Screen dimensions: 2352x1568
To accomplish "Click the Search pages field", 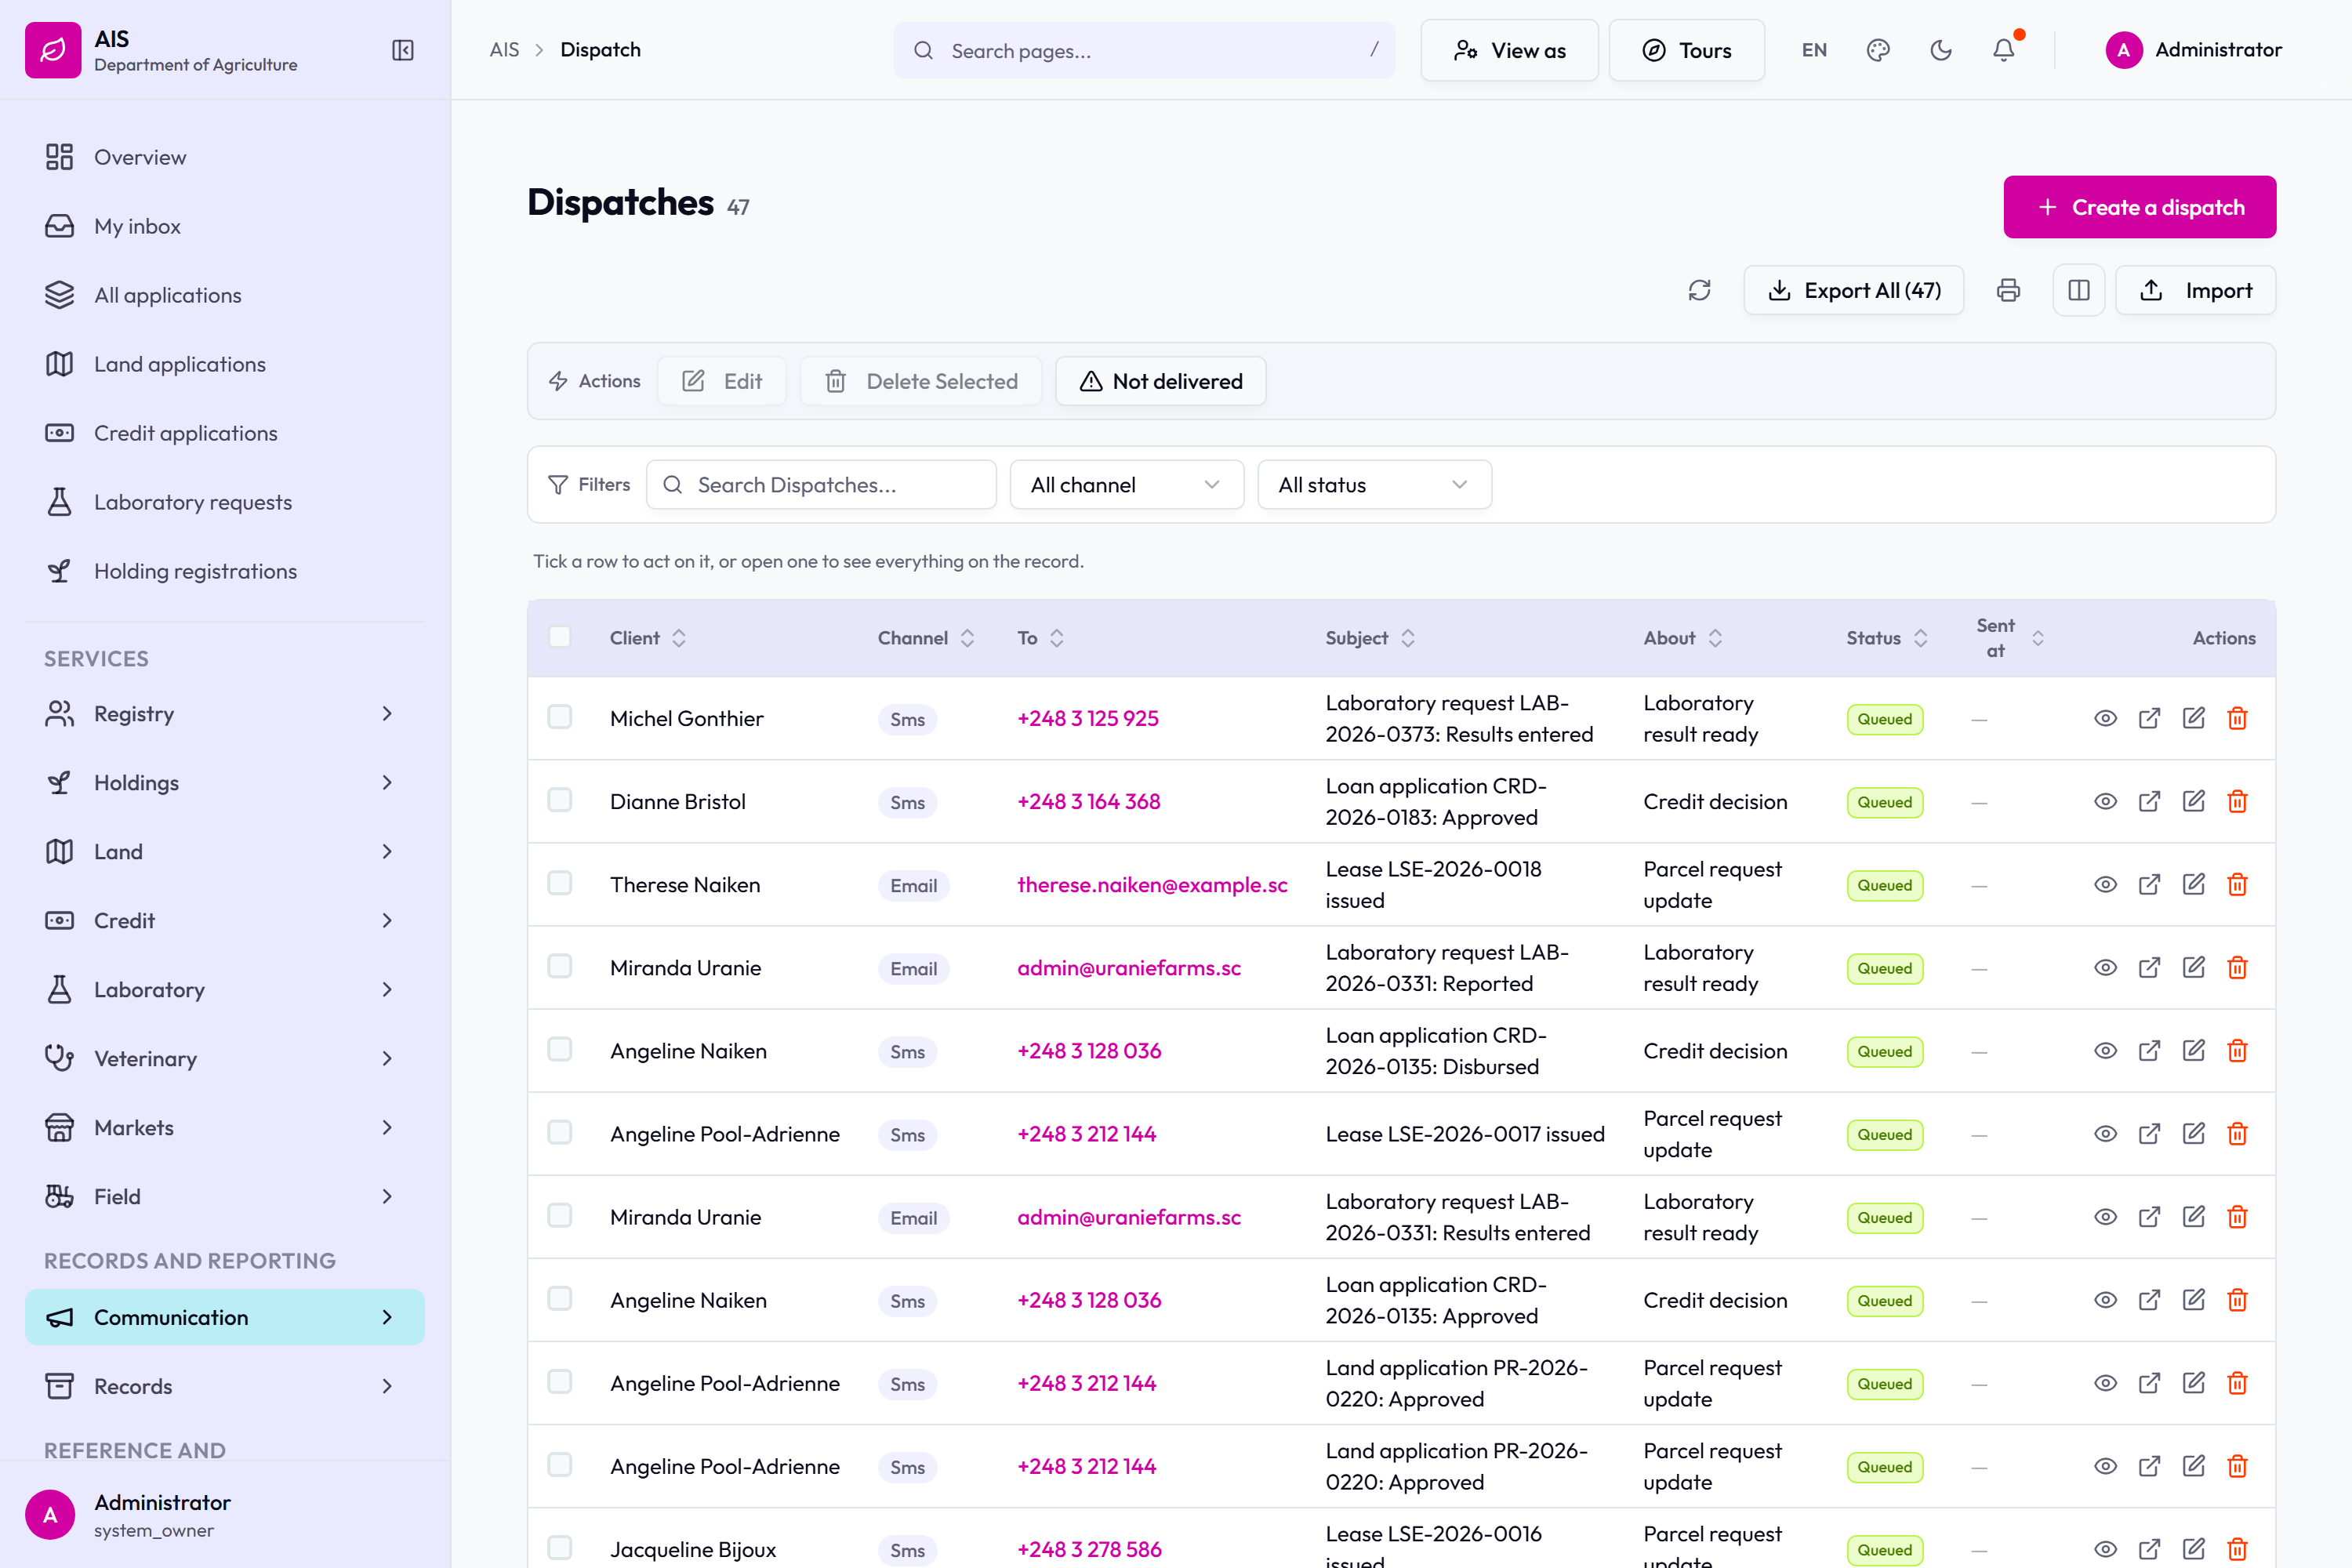I will click(x=1144, y=50).
